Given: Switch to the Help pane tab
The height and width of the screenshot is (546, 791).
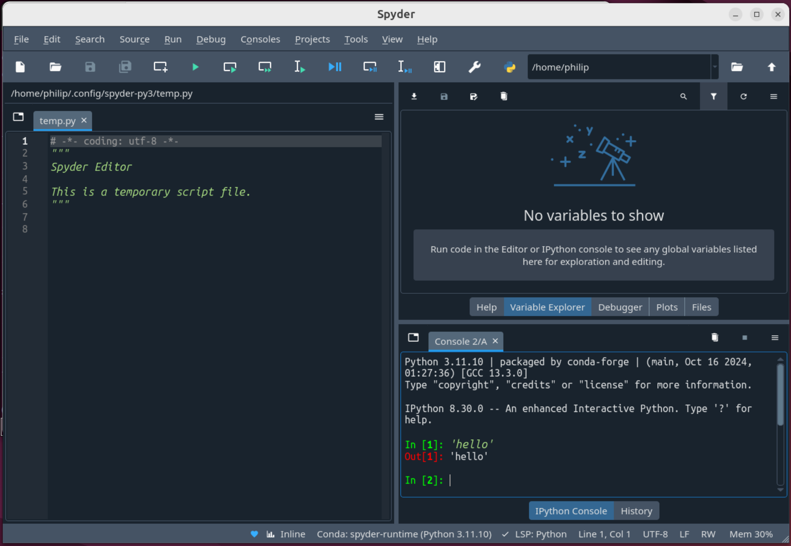Looking at the screenshot, I should [x=486, y=307].
